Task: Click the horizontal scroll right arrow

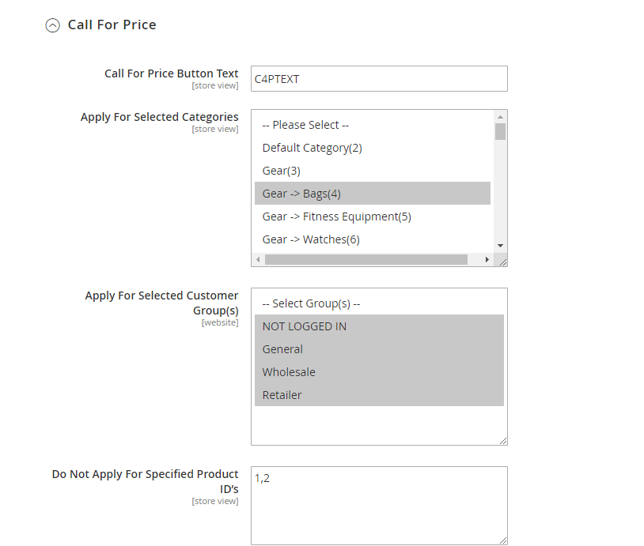Action: tap(487, 260)
